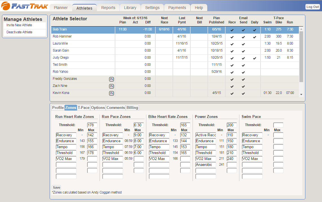Toggle Daily email checkmark for Judy Diego
The image size is (322, 202).
point(255,58)
